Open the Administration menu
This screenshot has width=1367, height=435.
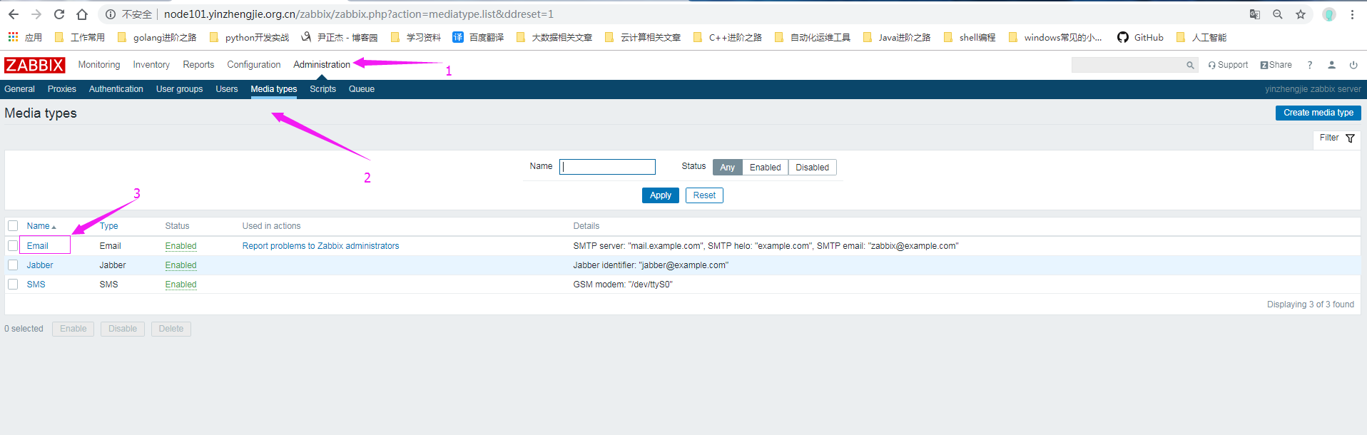coord(322,65)
